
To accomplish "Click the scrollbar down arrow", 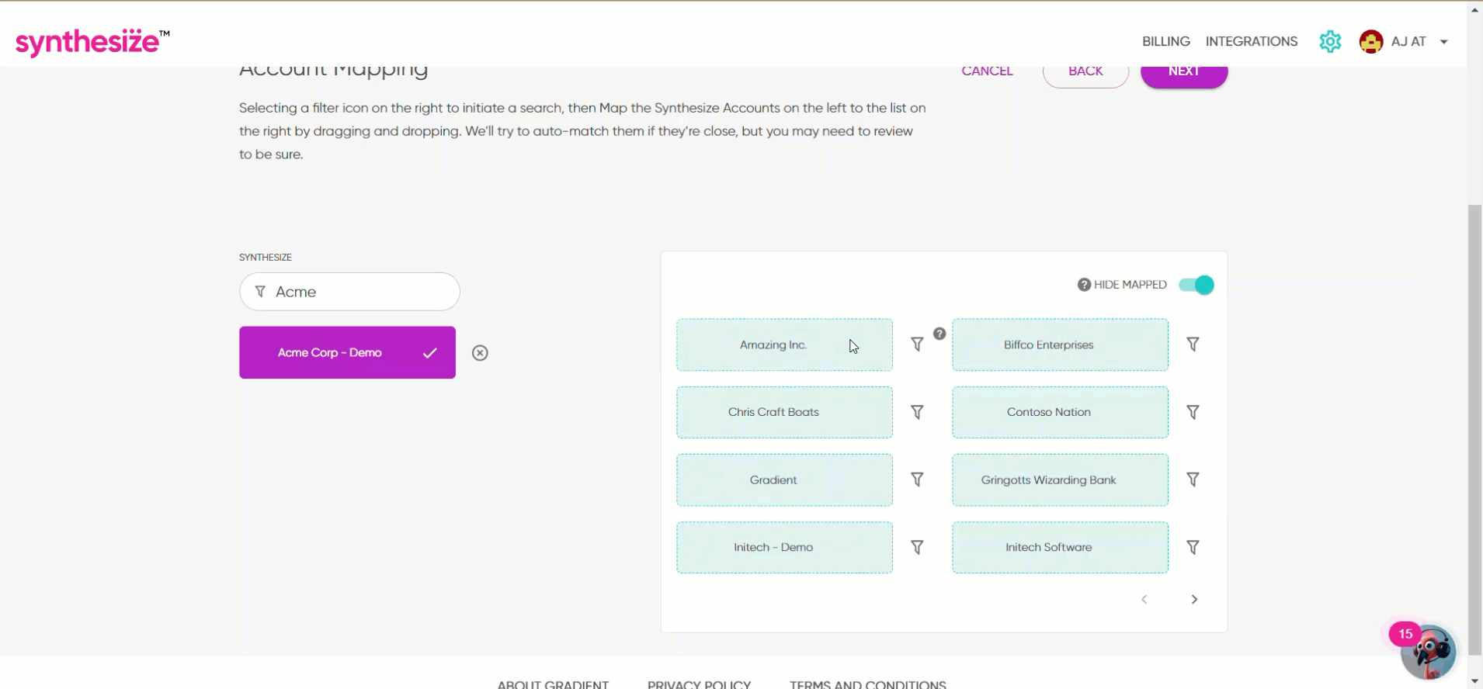I will pos(1474,681).
